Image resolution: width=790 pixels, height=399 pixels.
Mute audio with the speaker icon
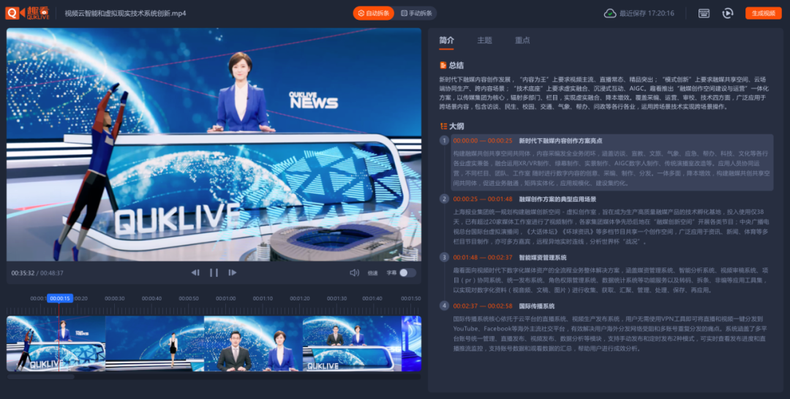click(x=354, y=273)
